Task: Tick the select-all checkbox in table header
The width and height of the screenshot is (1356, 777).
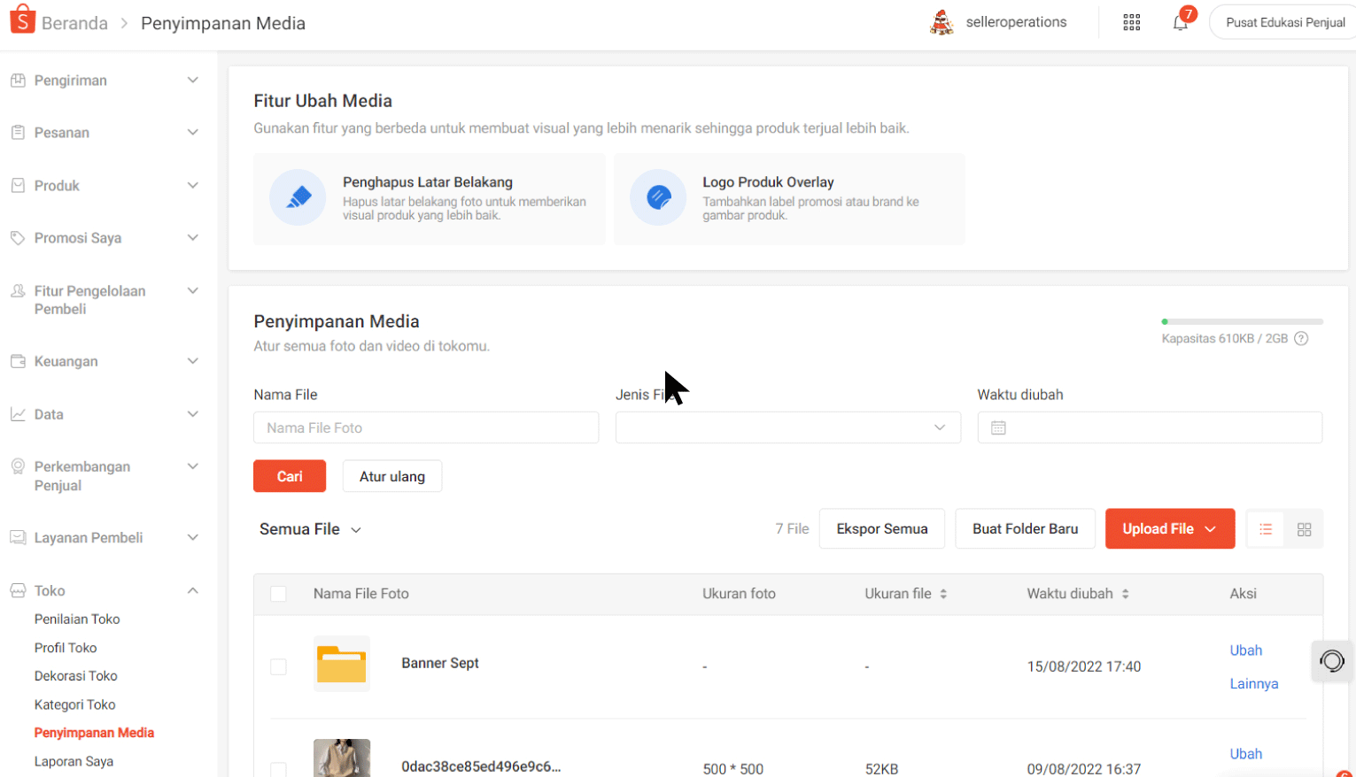Action: pos(278,594)
